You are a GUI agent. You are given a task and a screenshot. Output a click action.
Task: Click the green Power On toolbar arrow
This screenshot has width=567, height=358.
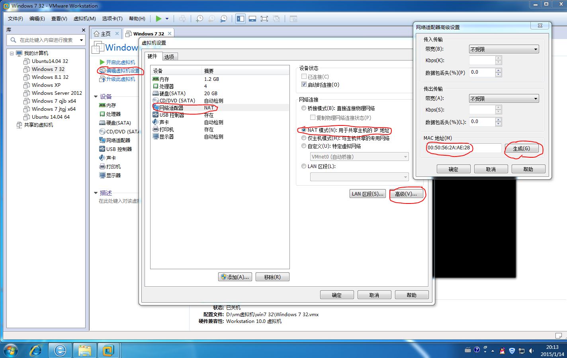coord(158,19)
